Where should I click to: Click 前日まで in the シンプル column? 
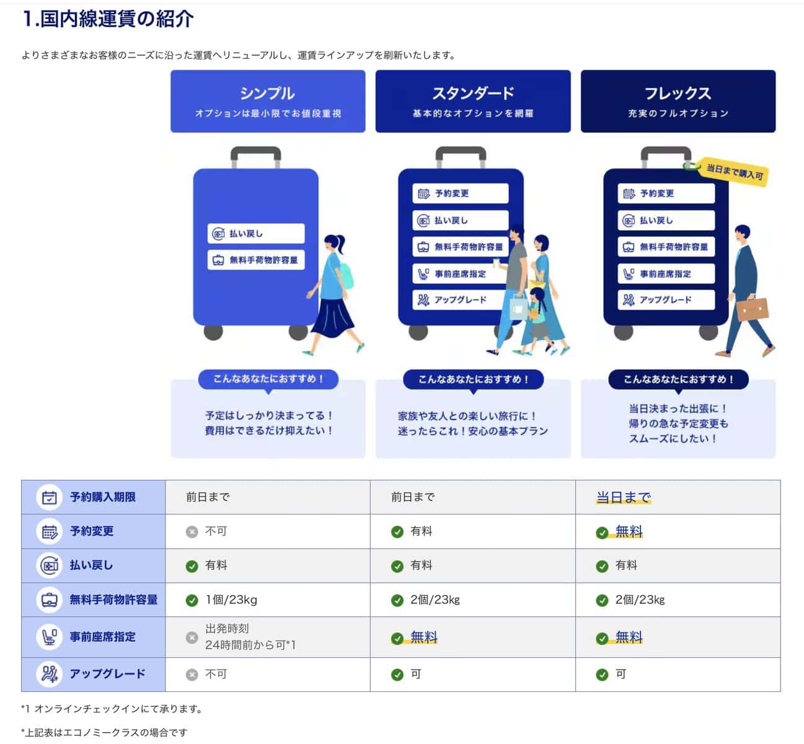coord(208,497)
